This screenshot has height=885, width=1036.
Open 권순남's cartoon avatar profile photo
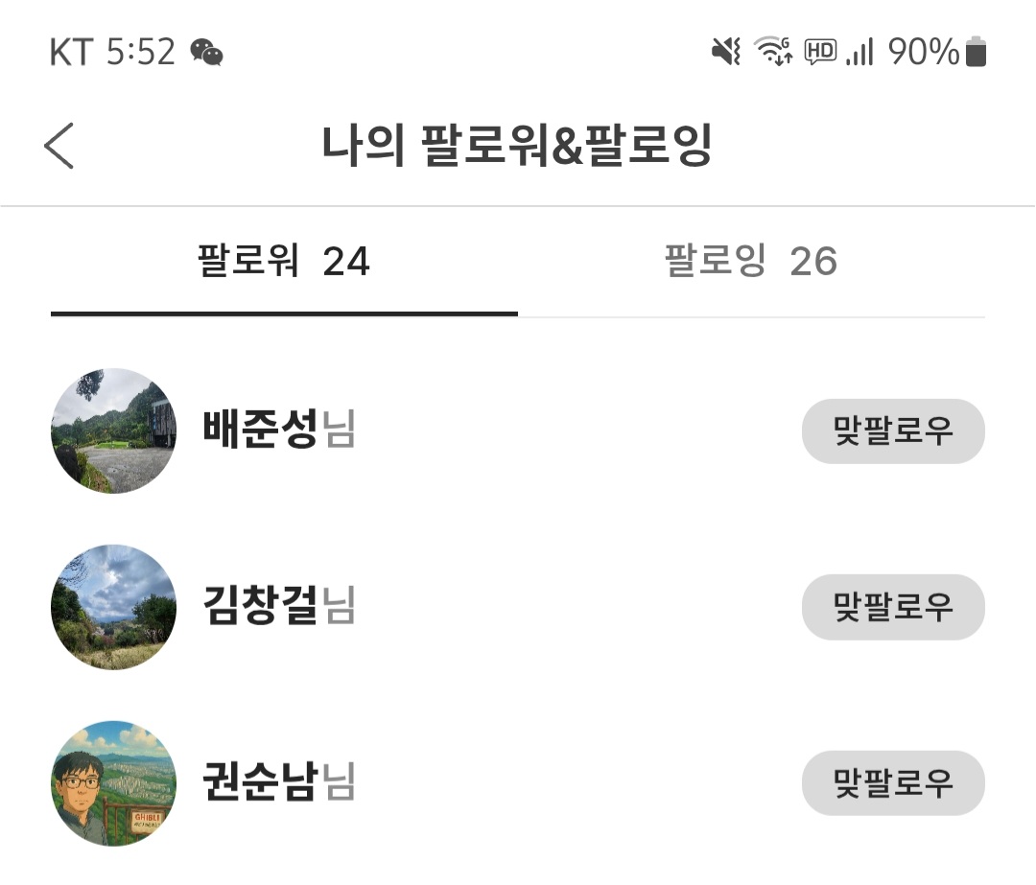click(113, 782)
